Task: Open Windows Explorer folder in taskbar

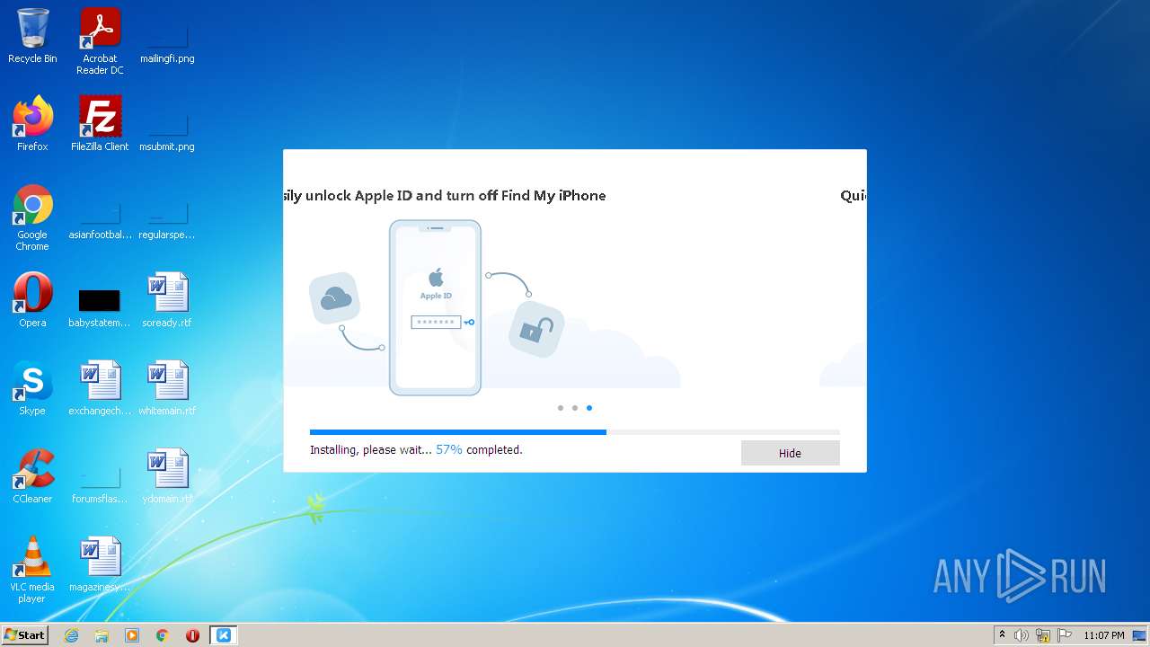Action: (x=102, y=635)
